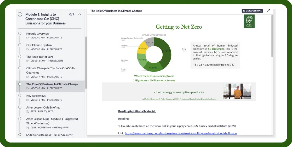Click video icon under Race To Net Zero
Image resolution: width=292 pixels, height=147 pixels.
click(28, 61)
